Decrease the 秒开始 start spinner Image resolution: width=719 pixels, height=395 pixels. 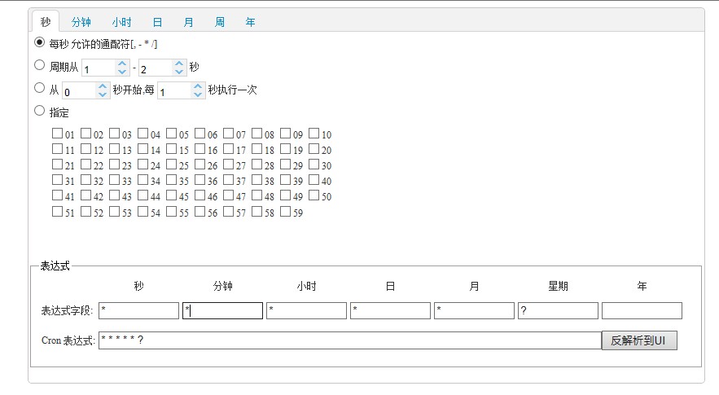[103, 94]
